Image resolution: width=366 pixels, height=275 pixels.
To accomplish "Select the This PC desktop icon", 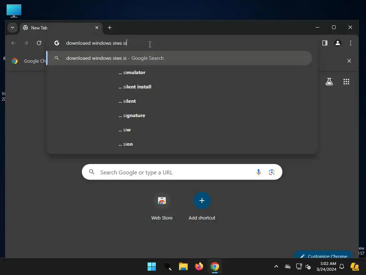I will [x=14, y=11].
